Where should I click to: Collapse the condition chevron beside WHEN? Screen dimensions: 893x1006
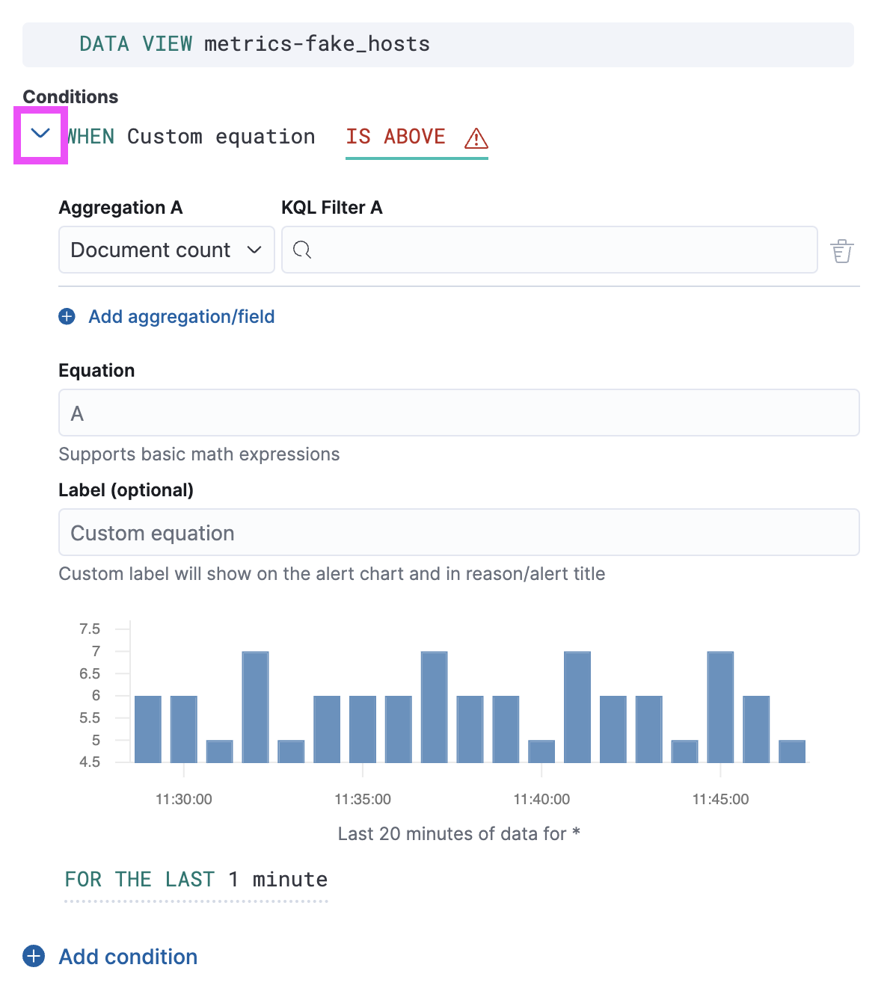(x=40, y=135)
